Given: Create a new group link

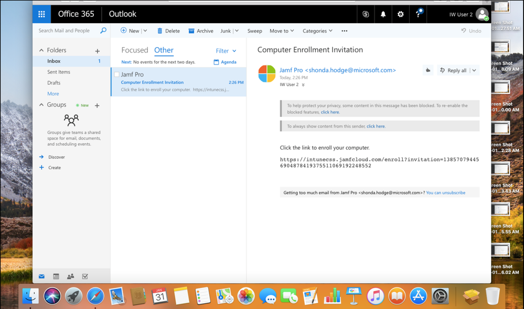Looking at the screenshot, I should point(55,167).
